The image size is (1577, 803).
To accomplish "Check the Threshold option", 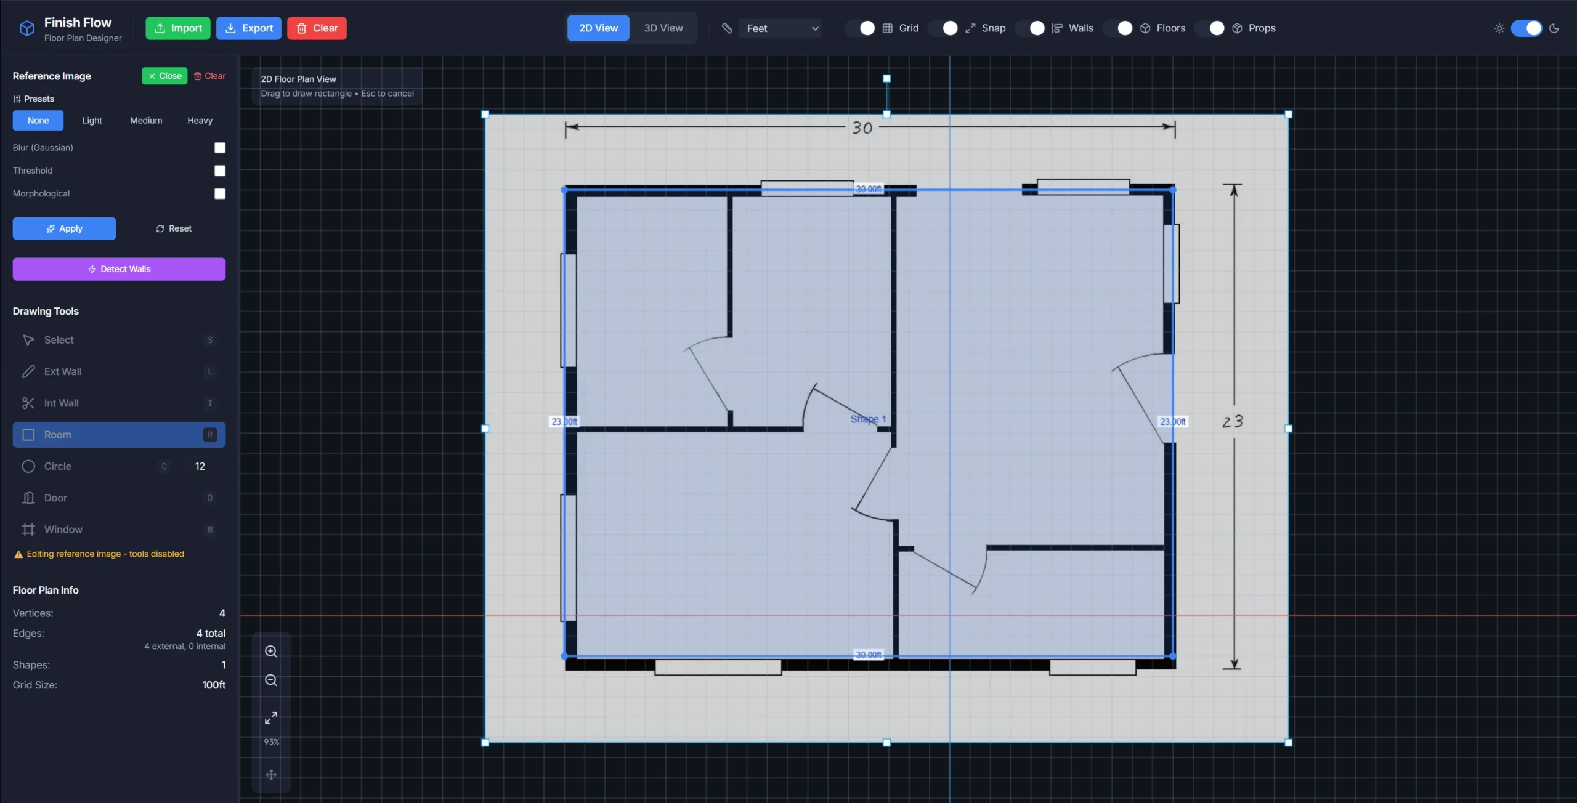I will pos(220,171).
